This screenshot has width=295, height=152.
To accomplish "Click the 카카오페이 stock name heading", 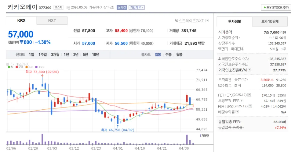I will click(22, 7).
